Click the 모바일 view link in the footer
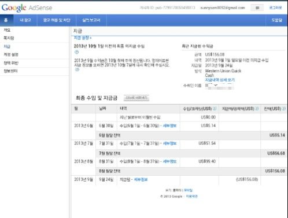Screen dimensions: 288x218 (188, 190)
